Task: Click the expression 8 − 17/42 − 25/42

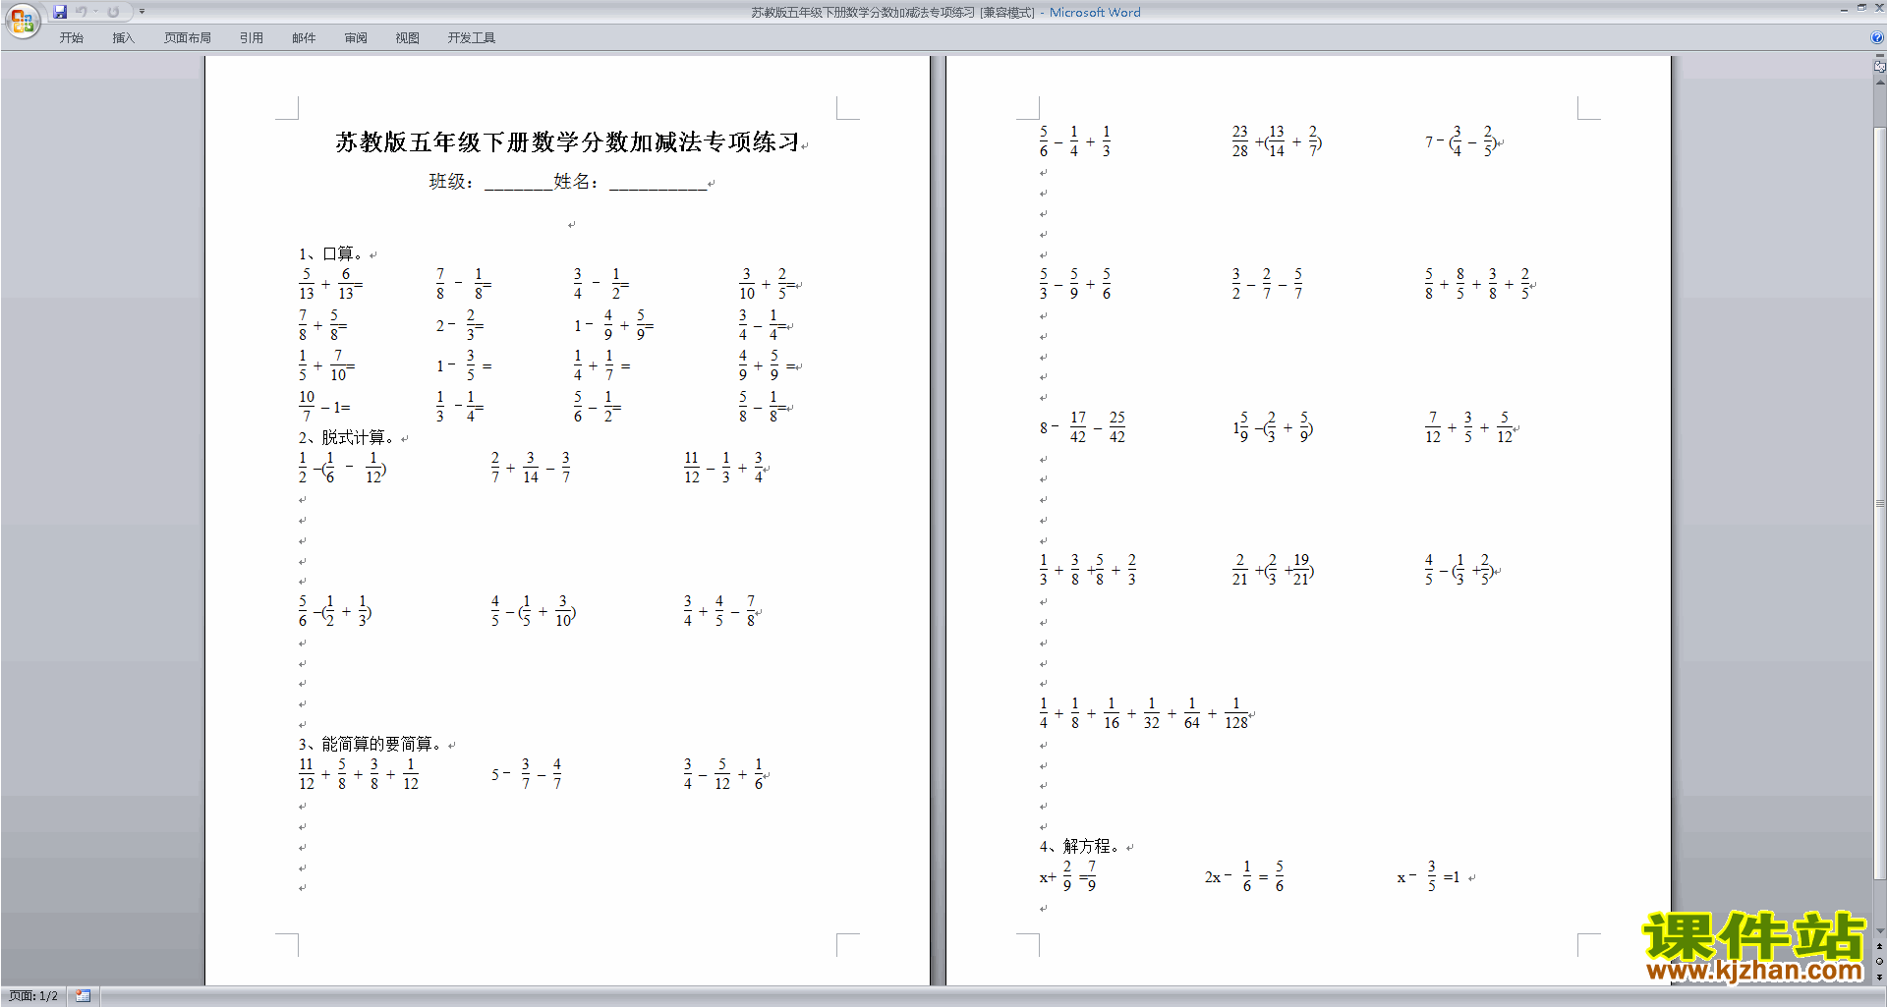Action: 1083,427
